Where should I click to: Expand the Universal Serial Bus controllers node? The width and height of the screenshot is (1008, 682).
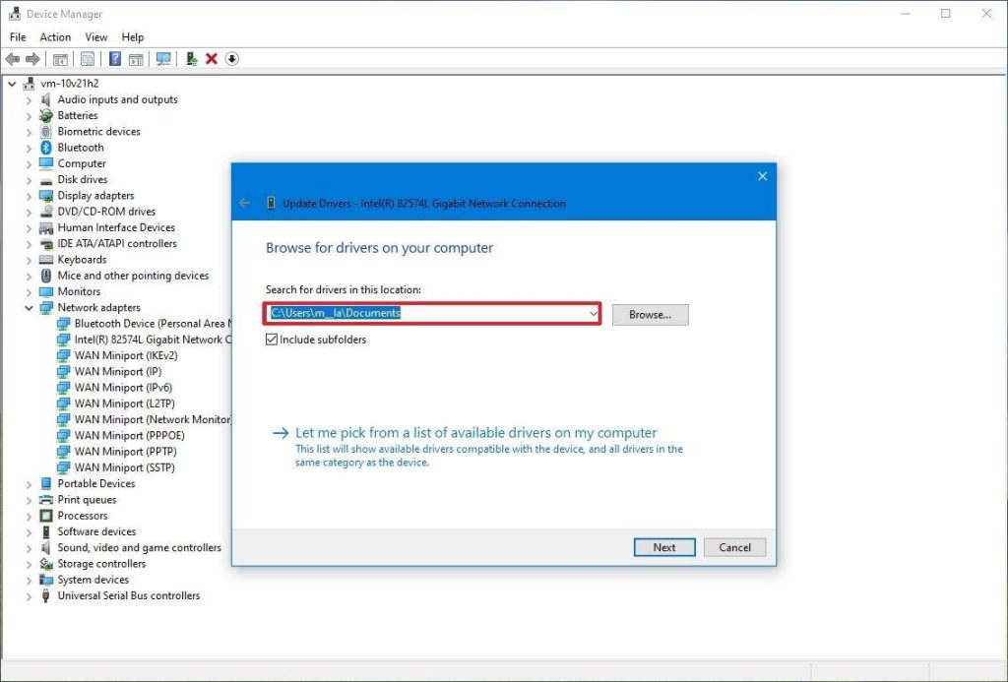[29, 596]
